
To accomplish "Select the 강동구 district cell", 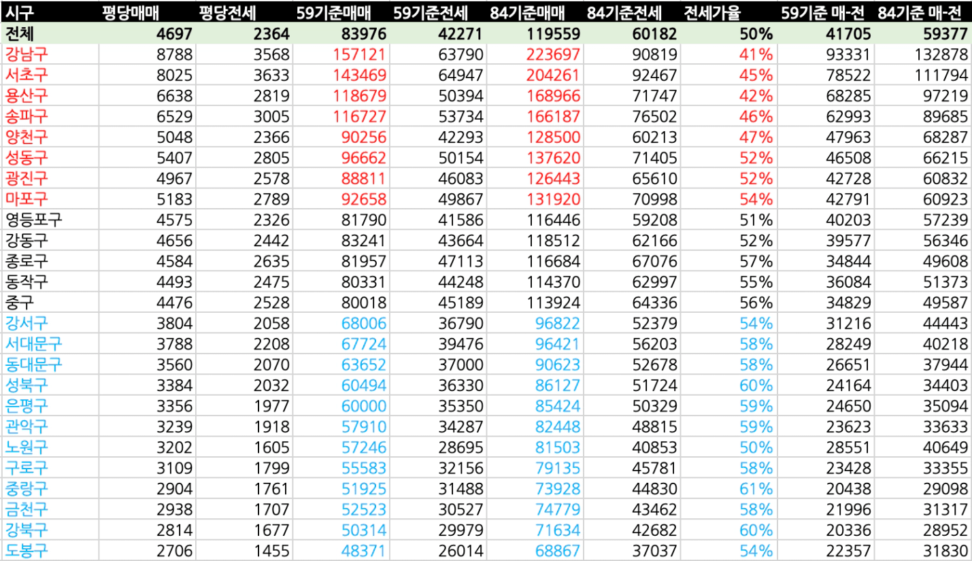I will 27,240.
